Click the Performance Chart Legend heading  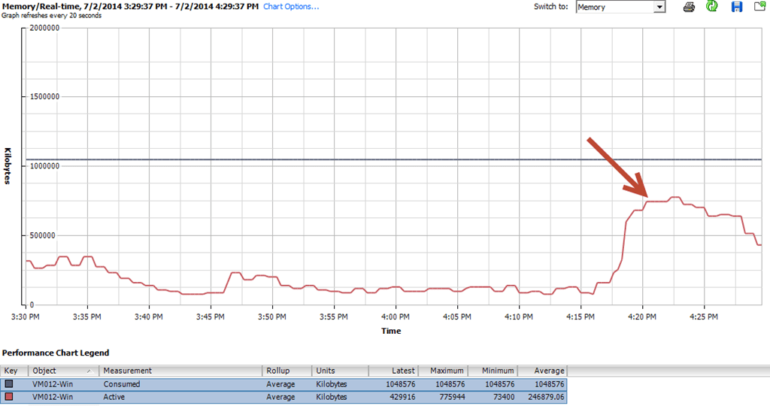(x=56, y=353)
